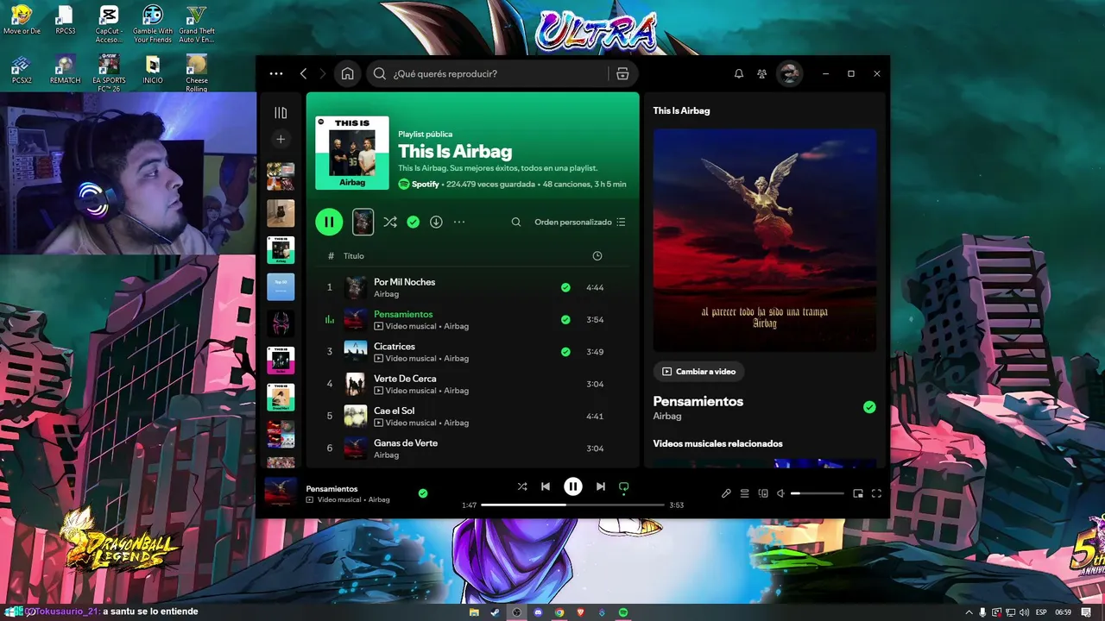Open connect to a device

click(x=763, y=493)
